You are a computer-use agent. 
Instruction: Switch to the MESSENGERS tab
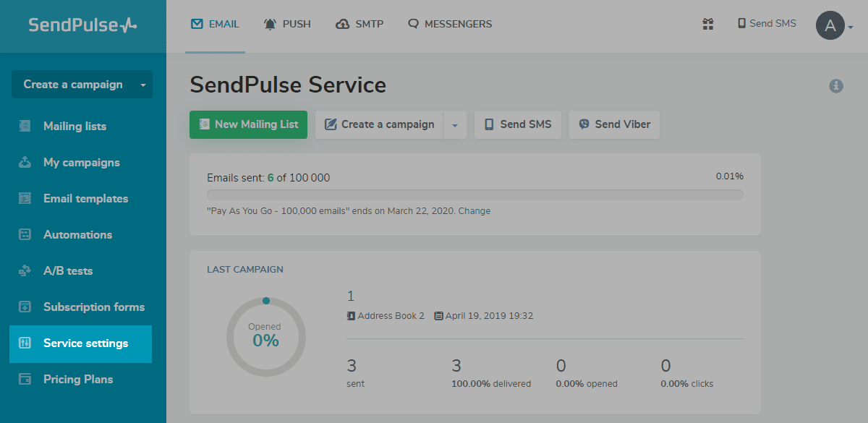pyautogui.click(x=450, y=24)
